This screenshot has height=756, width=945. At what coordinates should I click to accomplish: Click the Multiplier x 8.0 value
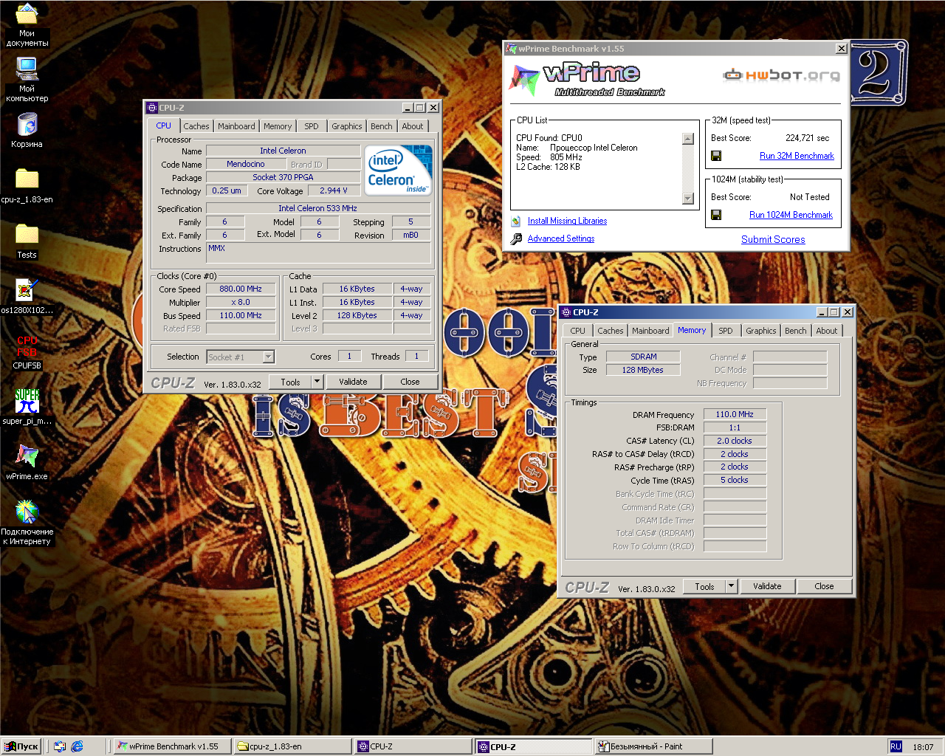tap(241, 302)
